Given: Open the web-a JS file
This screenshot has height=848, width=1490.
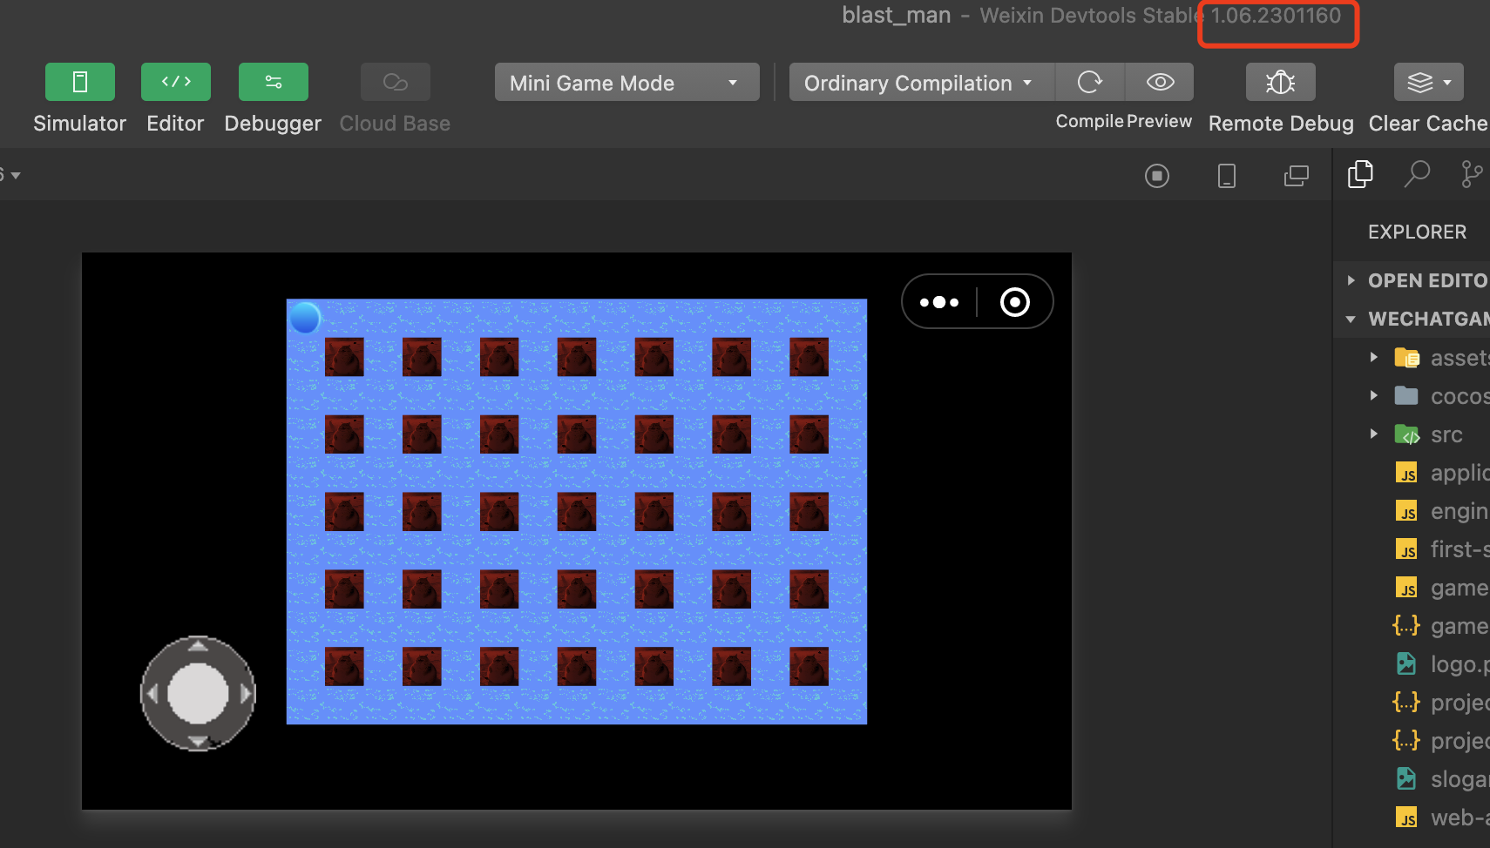Looking at the screenshot, I should (1442, 817).
